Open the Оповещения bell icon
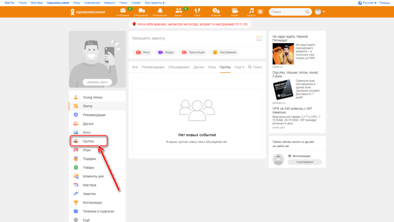This screenshot has width=394, height=222. [160, 11]
